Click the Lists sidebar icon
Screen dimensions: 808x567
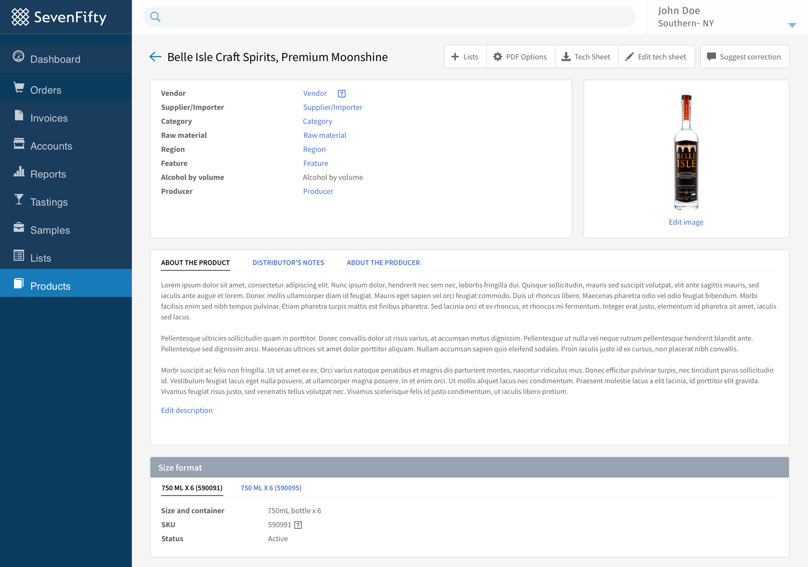click(19, 255)
